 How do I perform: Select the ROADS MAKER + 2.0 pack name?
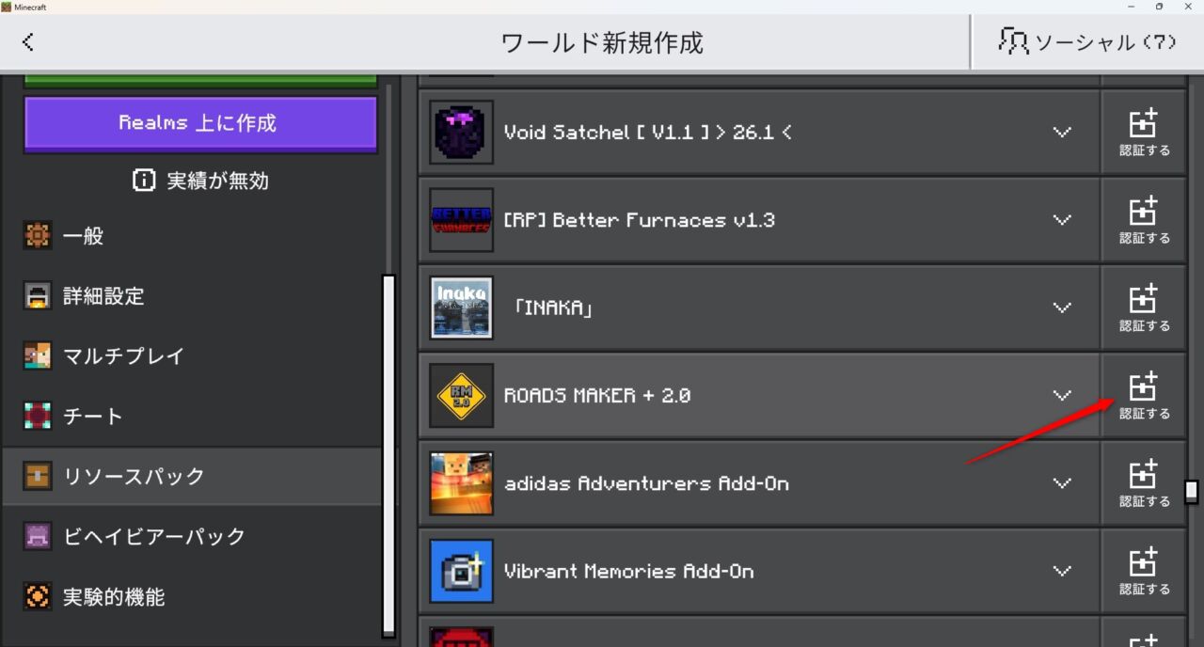(597, 396)
